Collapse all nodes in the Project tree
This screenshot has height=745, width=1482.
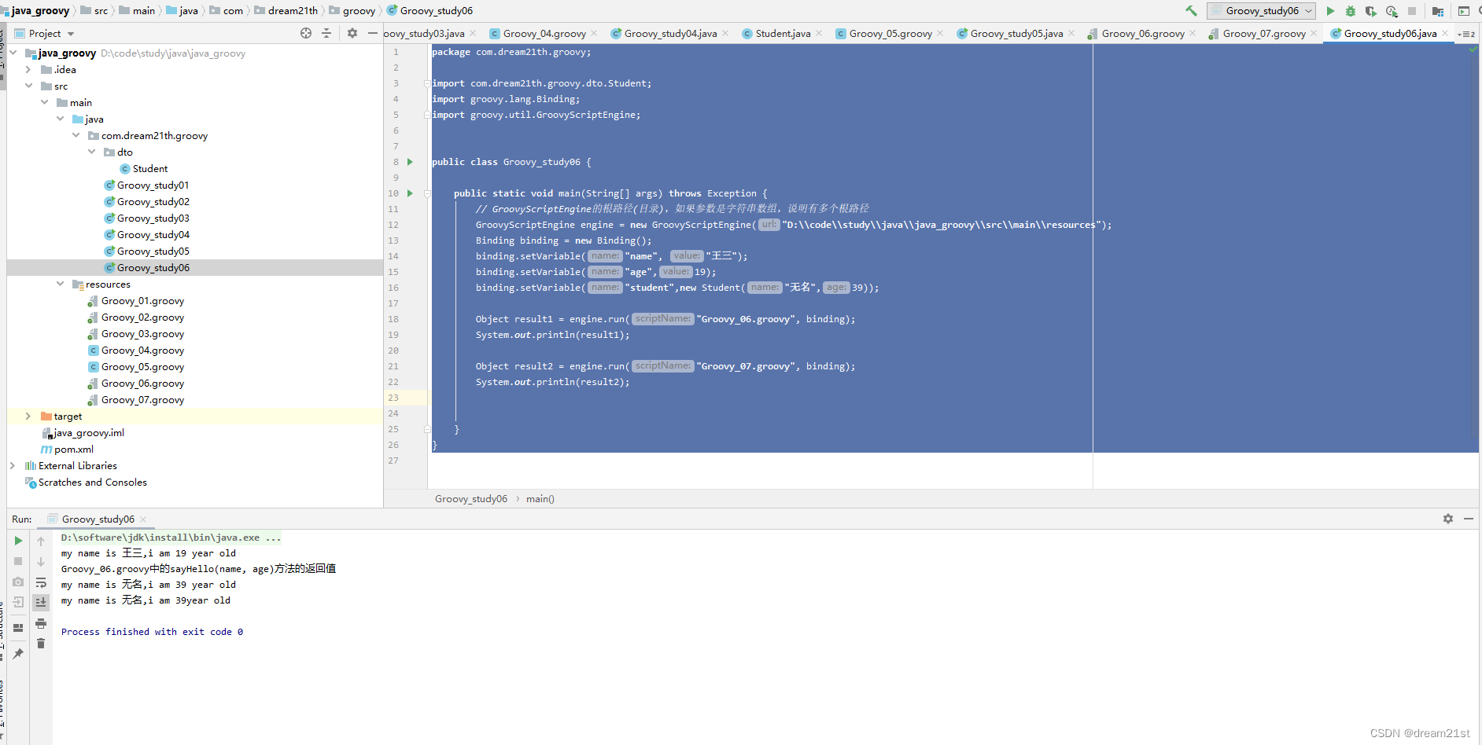click(x=326, y=33)
